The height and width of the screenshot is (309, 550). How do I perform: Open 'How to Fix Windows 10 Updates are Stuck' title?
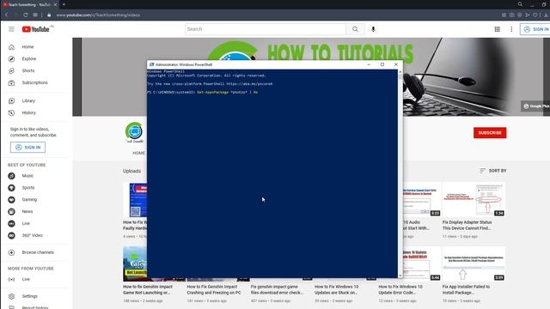click(x=336, y=290)
